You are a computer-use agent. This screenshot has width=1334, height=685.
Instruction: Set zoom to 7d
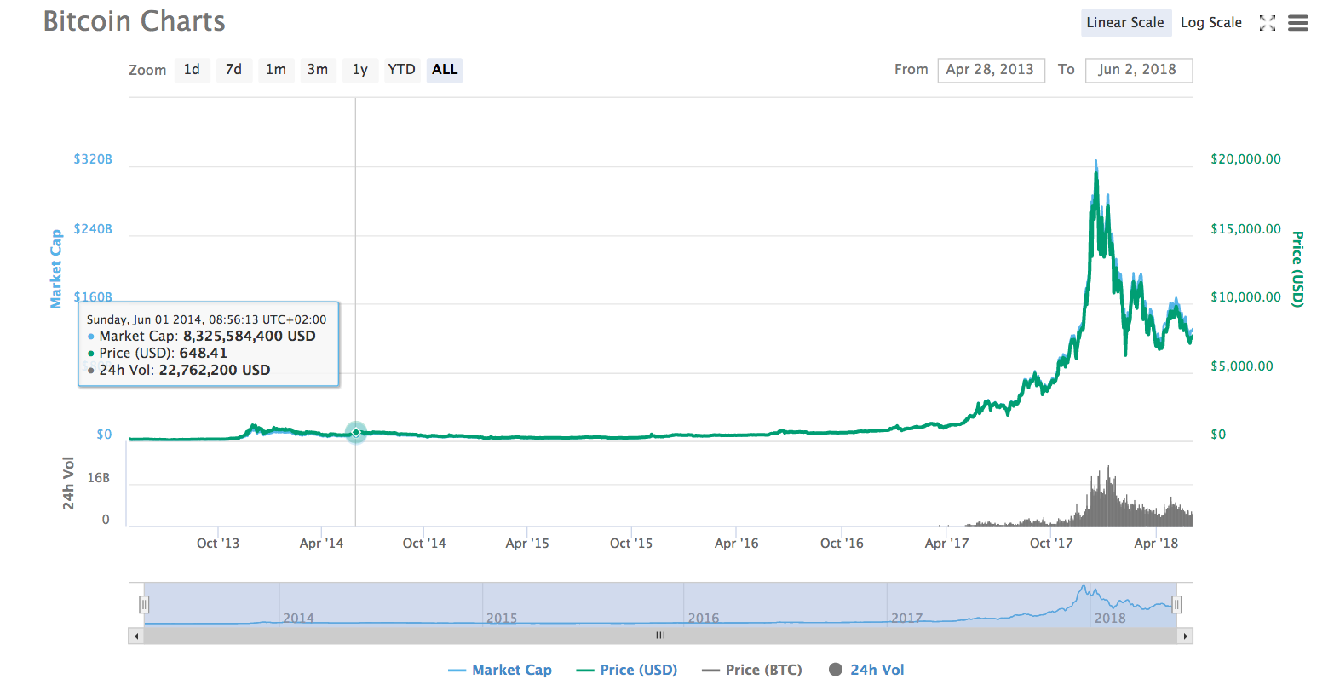pos(233,70)
